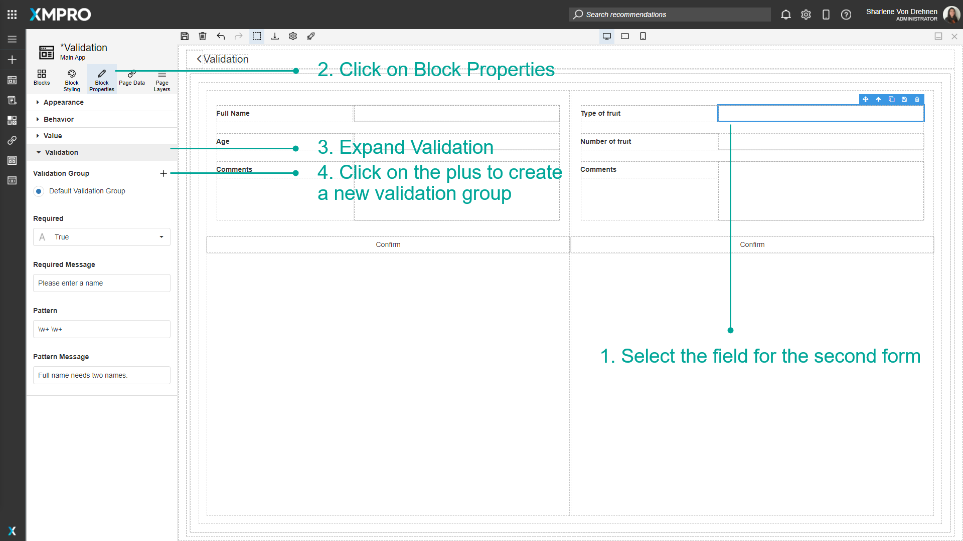This screenshot has height=541, width=963.
Task: Open the notifications bell
Action: 785,15
